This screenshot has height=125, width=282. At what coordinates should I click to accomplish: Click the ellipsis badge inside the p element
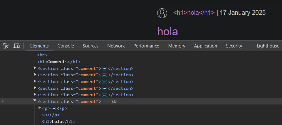click(53, 108)
